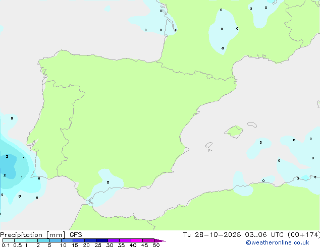Click the legend value '0.1'
Screen dimensions: 320x247
pyautogui.click(x=6, y=245)
